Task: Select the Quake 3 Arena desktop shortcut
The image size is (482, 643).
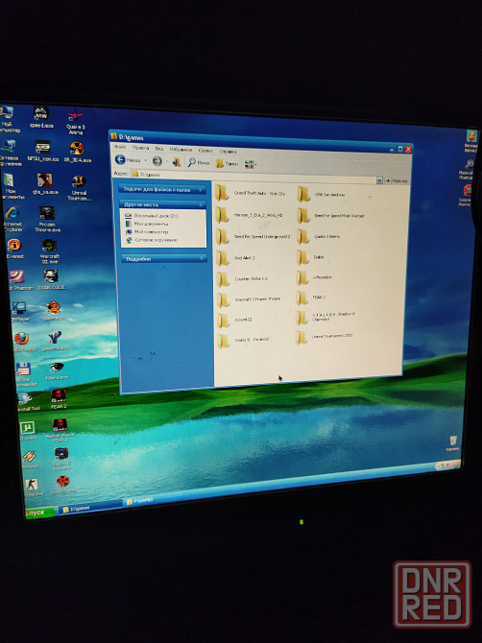Action: tap(75, 121)
